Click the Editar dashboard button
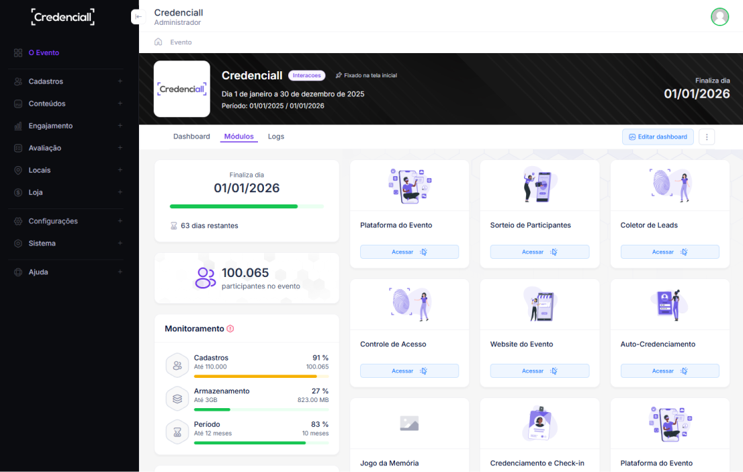Image resolution: width=743 pixels, height=472 pixels. (x=658, y=136)
